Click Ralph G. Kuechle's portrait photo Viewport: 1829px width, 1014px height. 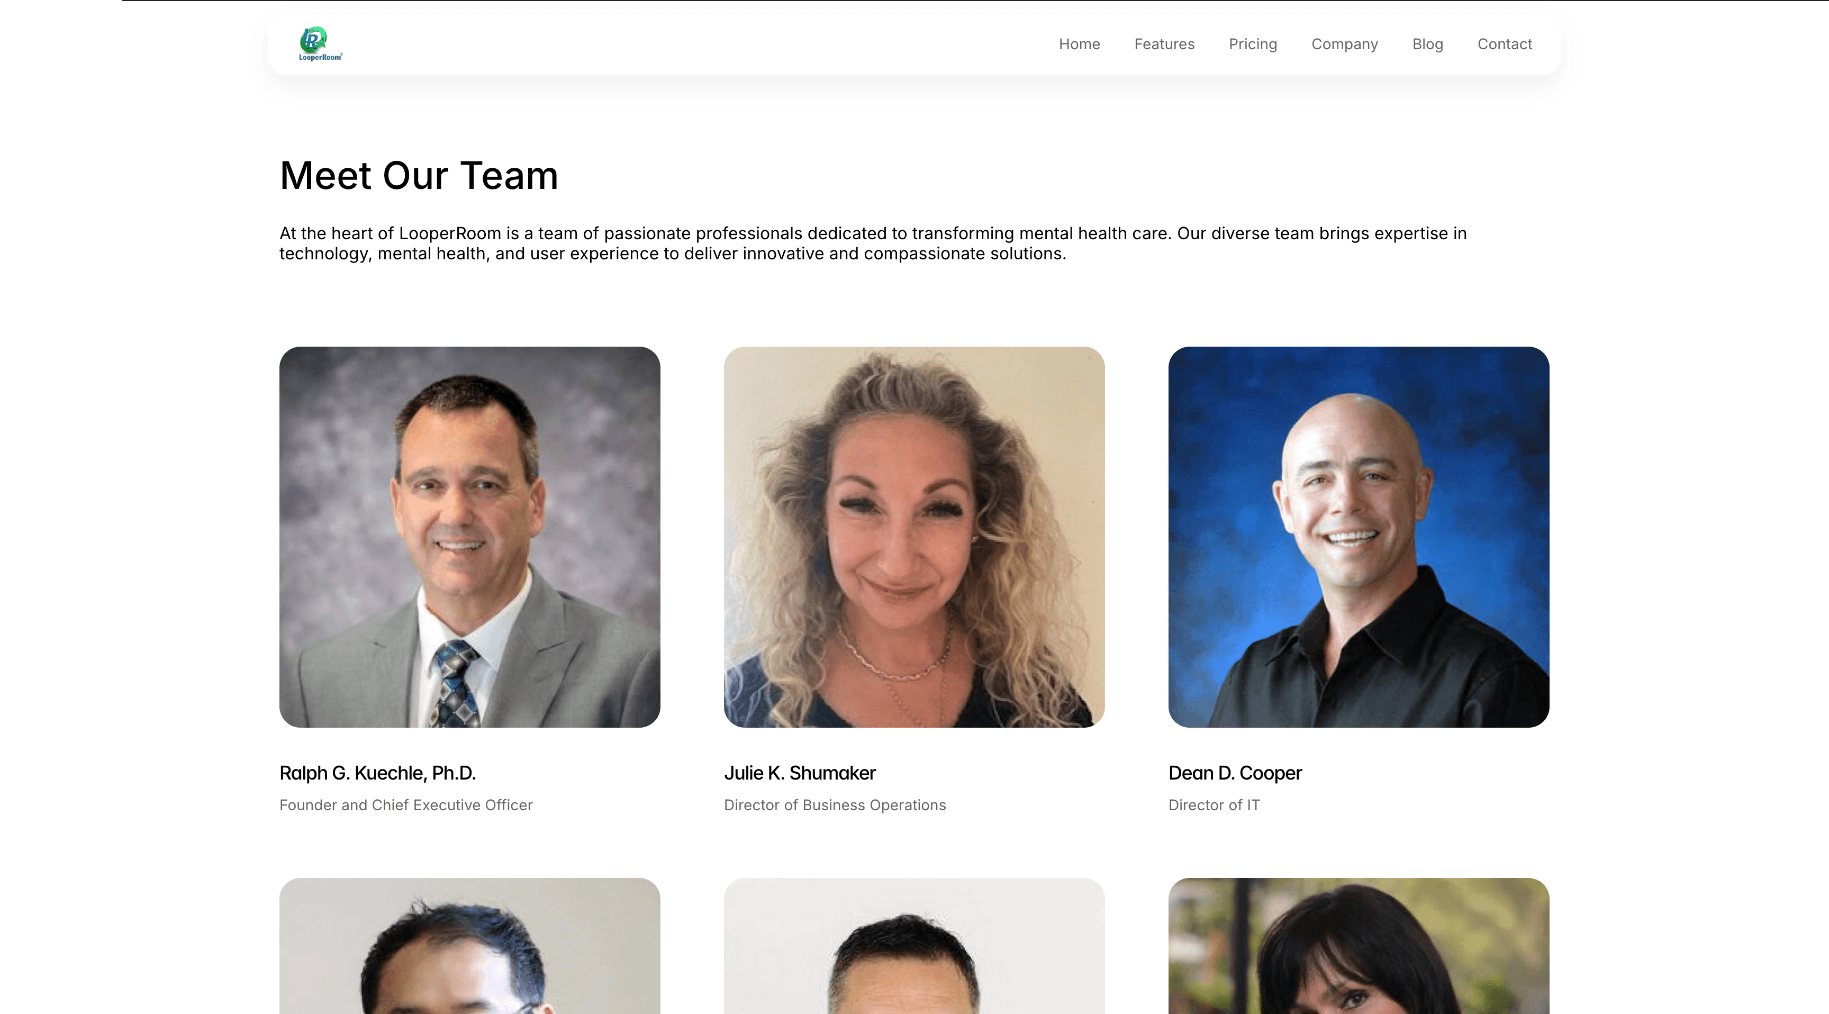click(469, 537)
